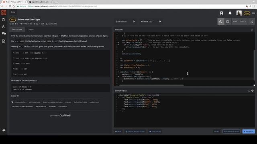This screenshot has width=257, height=144.
Task: Click the Strings tag
Action: tap(68, 102)
